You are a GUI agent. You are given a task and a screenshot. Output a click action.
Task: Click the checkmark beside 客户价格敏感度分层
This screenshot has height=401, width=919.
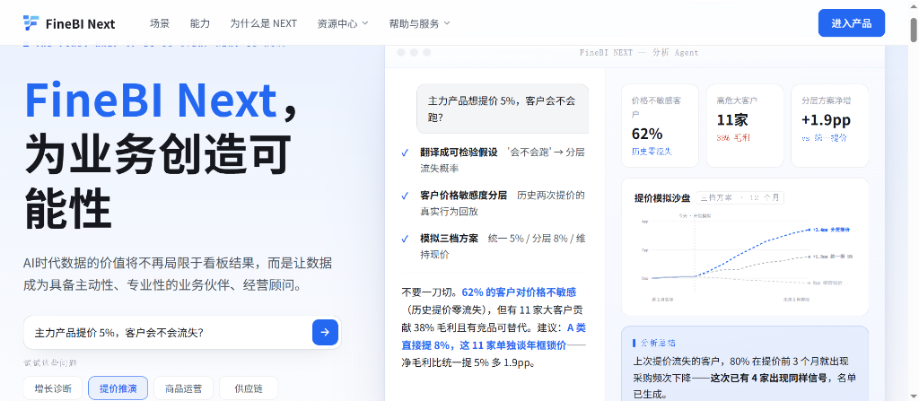tap(405, 196)
